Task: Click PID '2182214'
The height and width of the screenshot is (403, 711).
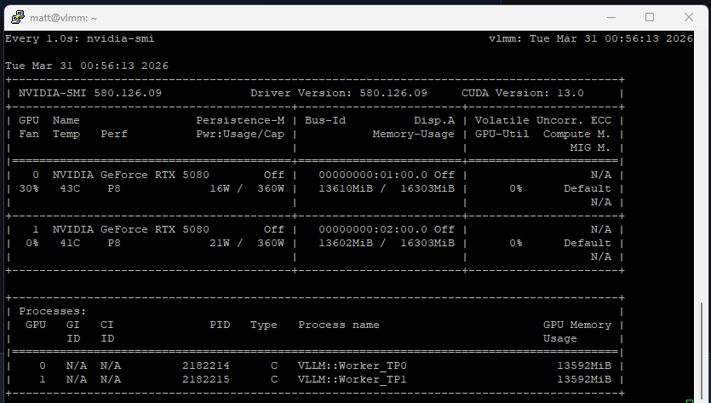Action: tap(206, 366)
